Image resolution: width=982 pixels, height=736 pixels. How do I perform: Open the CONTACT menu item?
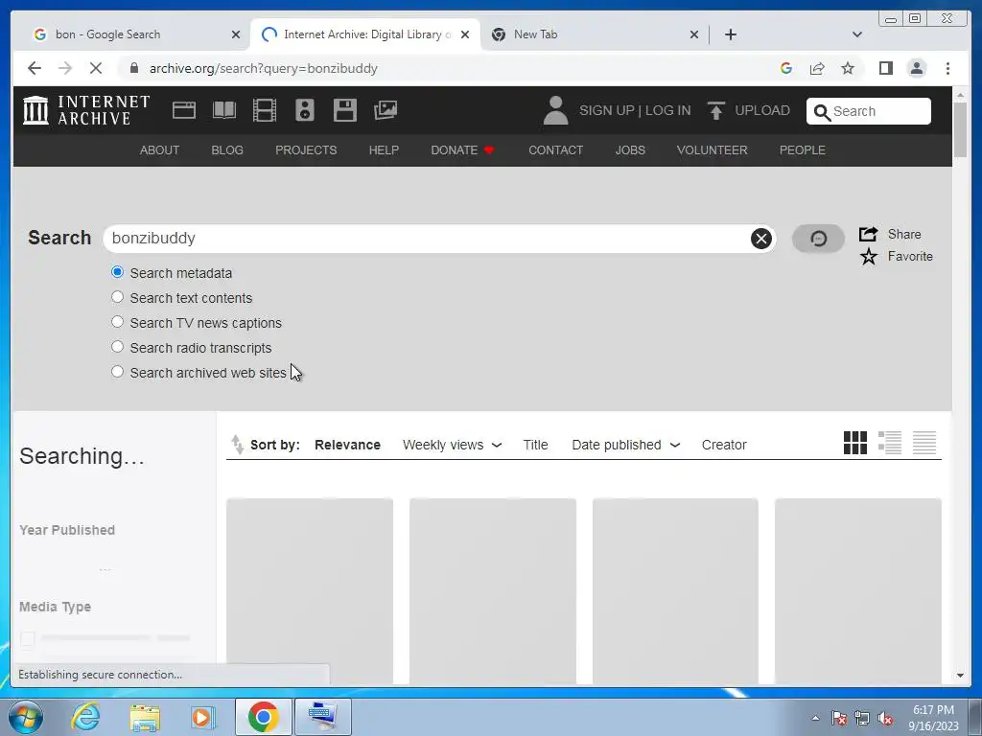[x=555, y=150]
